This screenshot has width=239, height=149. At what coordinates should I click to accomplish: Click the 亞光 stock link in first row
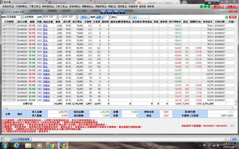pos(45,26)
